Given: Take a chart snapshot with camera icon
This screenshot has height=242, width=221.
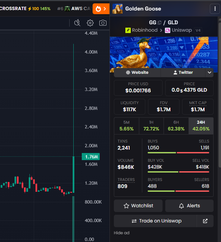Looking at the screenshot, I should tap(103, 23).
